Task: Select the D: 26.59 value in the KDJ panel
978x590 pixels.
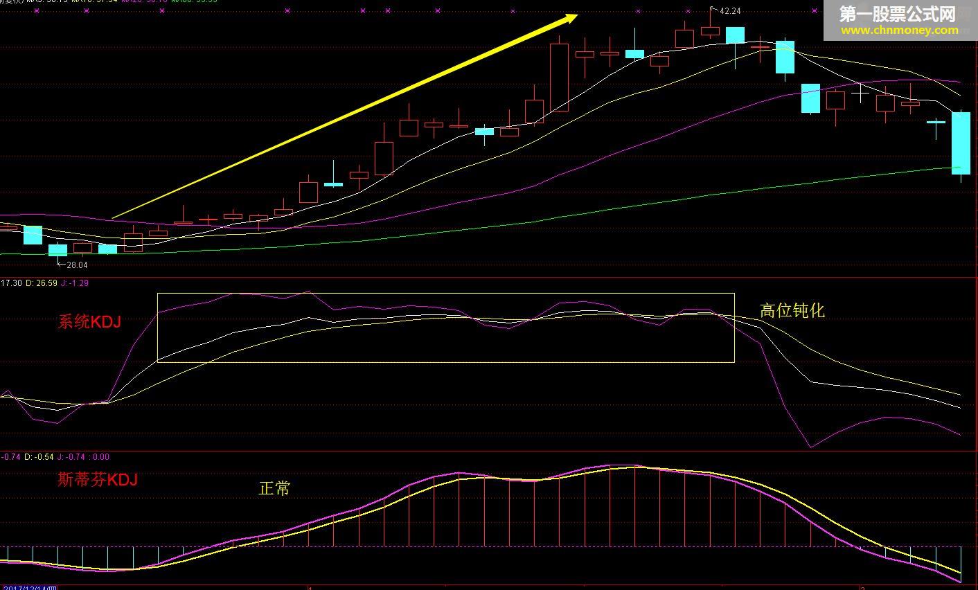Action: [x=41, y=283]
